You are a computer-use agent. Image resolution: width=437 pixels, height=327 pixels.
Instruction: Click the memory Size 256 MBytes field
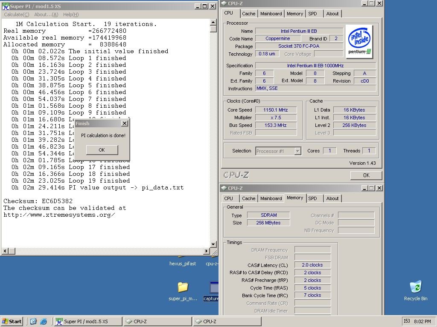(x=269, y=223)
